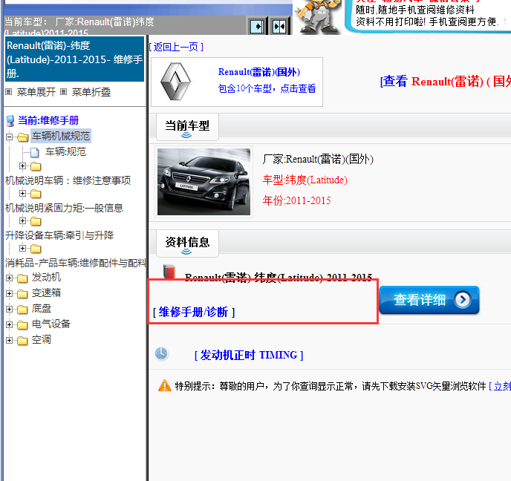511x481 pixels.
Task: Click the Renault Latitude car thumbnail
Action: point(204,182)
